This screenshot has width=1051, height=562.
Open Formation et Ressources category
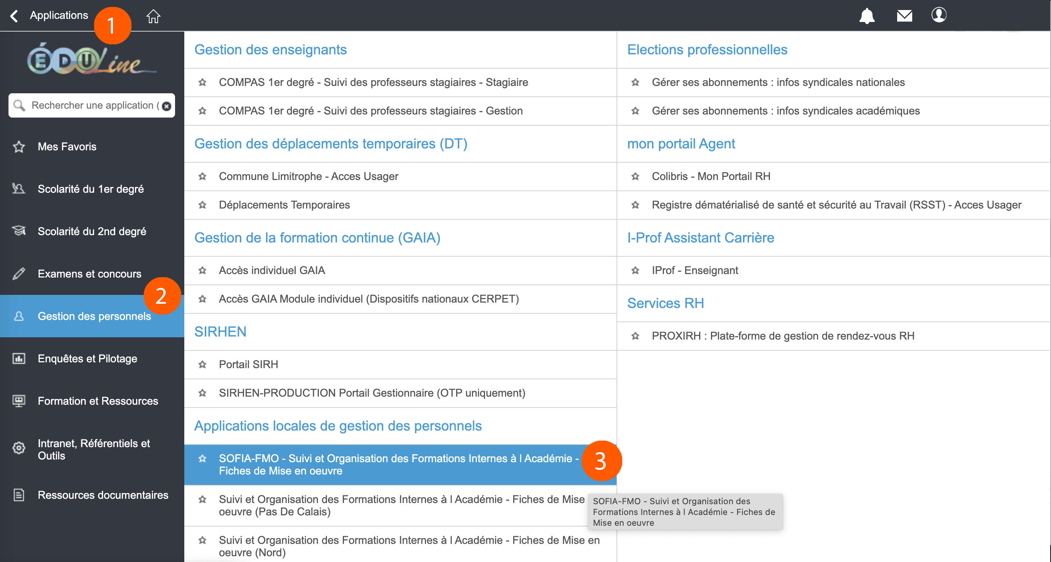92,401
